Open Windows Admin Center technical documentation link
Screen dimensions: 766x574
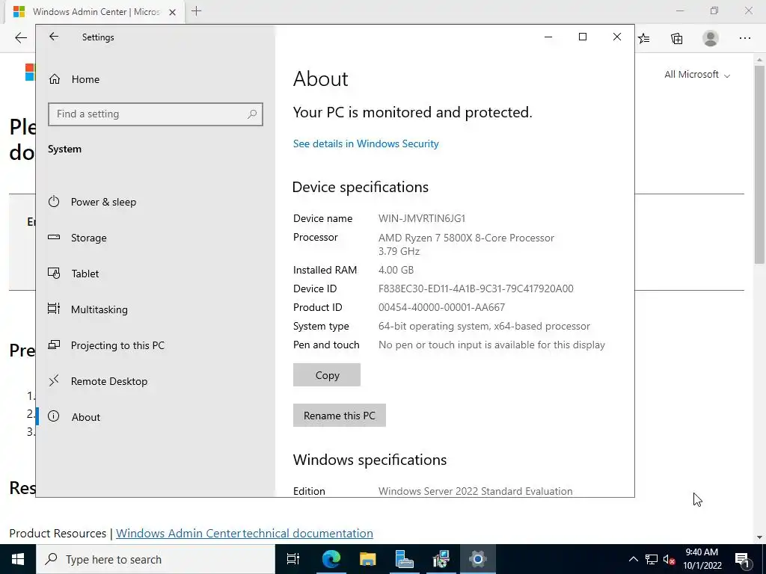click(x=245, y=533)
